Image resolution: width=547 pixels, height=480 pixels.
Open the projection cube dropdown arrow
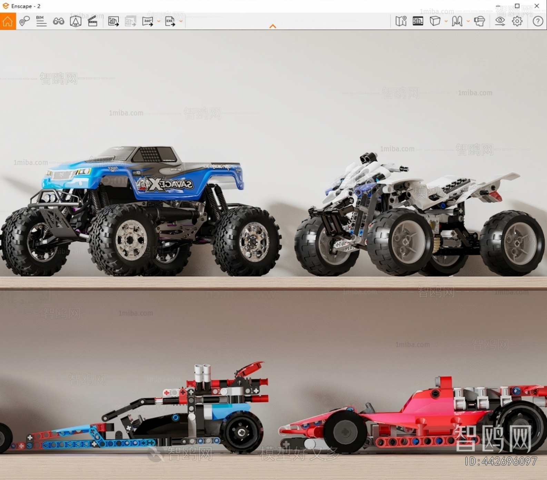coord(446,21)
